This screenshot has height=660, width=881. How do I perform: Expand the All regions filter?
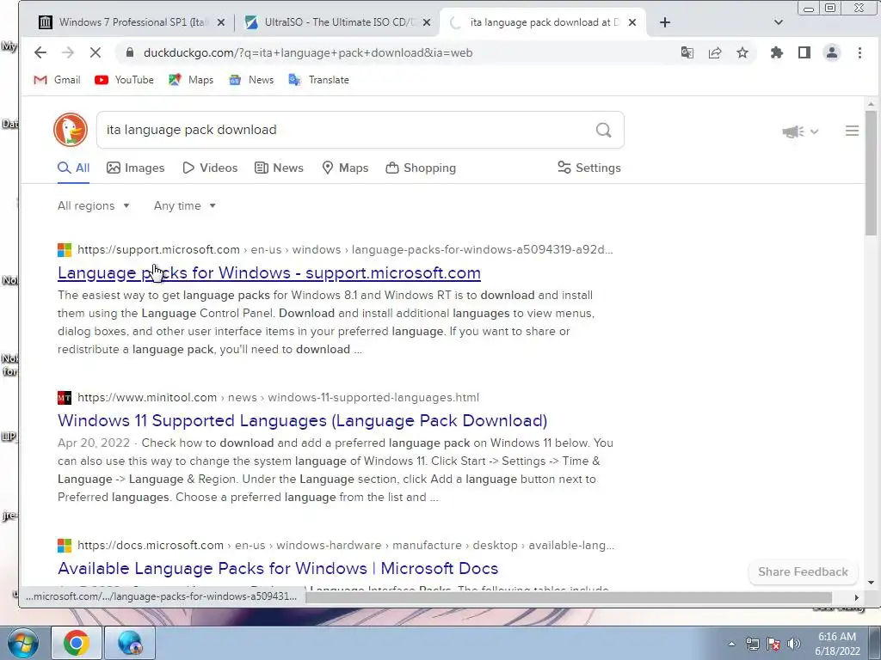(93, 206)
